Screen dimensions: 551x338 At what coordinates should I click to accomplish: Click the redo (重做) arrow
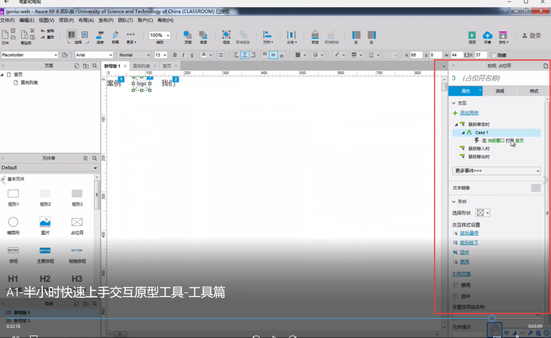pos(43,37)
